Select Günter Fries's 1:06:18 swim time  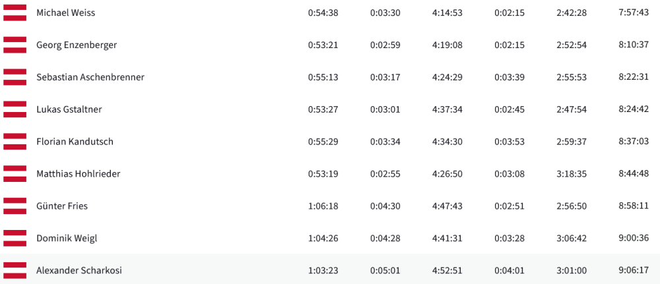click(323, 206)
